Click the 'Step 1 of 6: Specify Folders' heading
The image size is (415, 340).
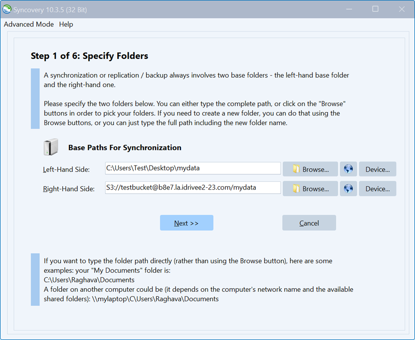[89, 56]
